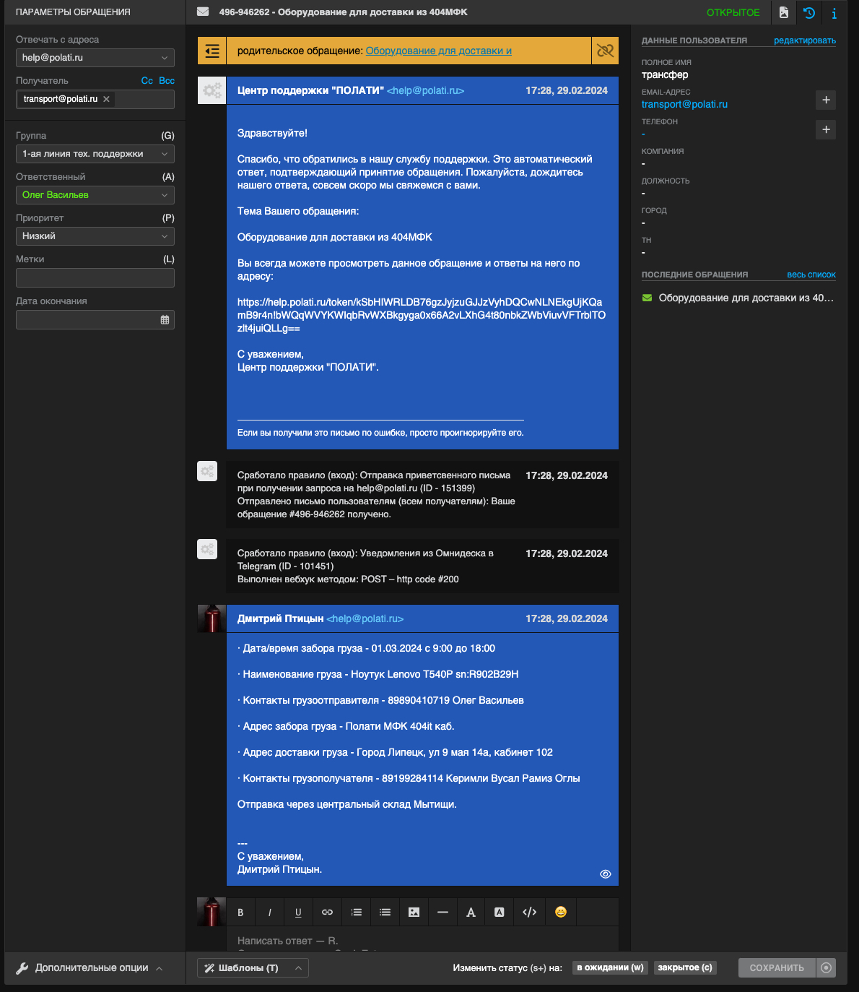859x992 pixels.
Task: Insert a bulleted list in the reply
Action: pos(385,913)
